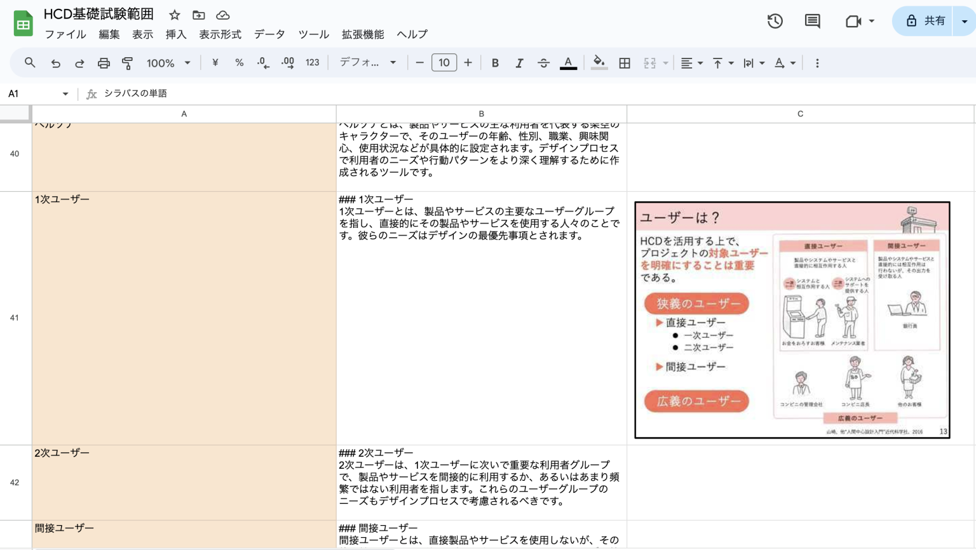This screenshot has width=976, height=550.
Task: Open the データ menu
Action: pyautogui.click(x=269, y=34)
